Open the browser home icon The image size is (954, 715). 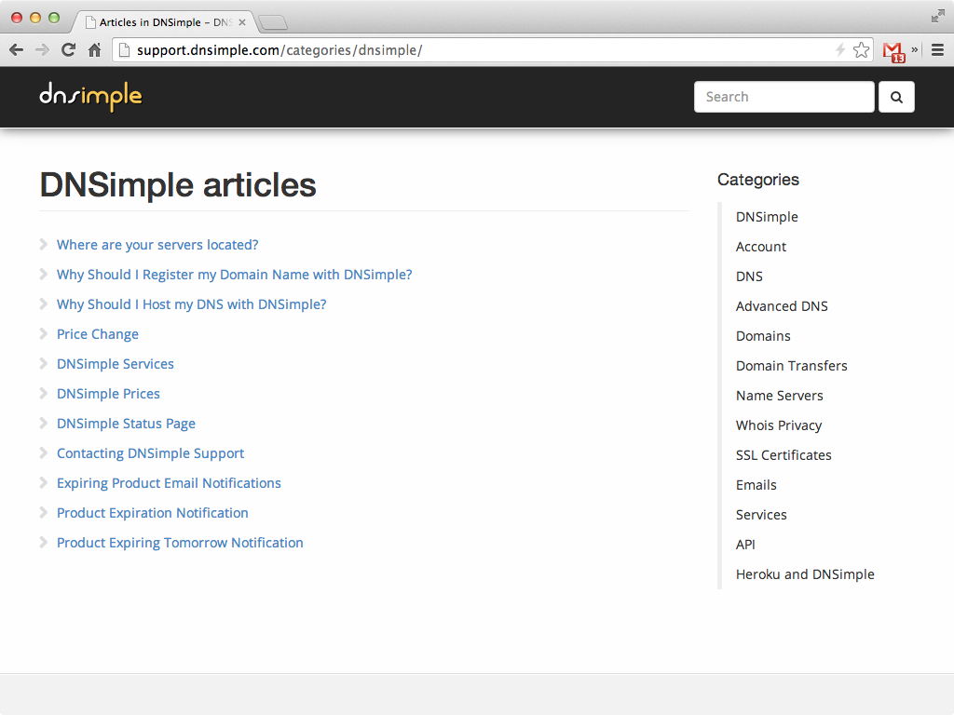click(94, 50)
